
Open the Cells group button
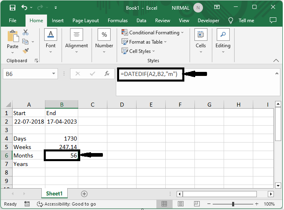201,41
